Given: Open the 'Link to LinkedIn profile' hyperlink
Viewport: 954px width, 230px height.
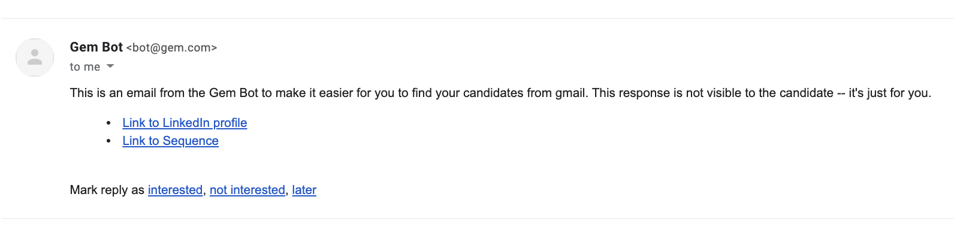Looking at the screenshot, I should click(x=185, y=123).
